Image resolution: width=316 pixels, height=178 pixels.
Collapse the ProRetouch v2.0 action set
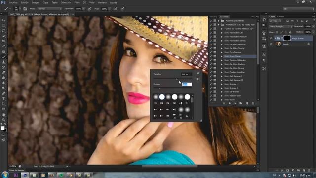tap(218, 25)
